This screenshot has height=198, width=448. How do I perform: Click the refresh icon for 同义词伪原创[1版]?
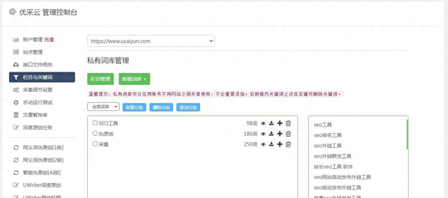16,148
